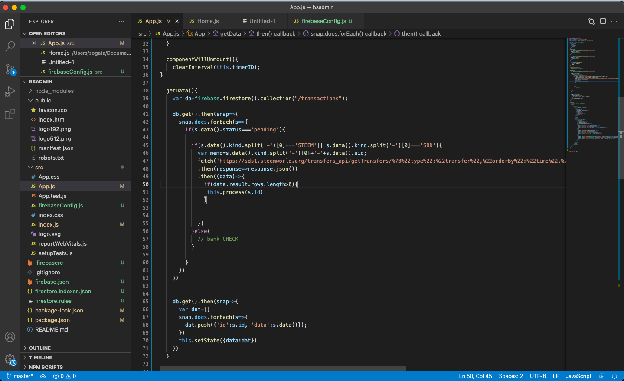Open the steemworld.org URL link in code

392,161
